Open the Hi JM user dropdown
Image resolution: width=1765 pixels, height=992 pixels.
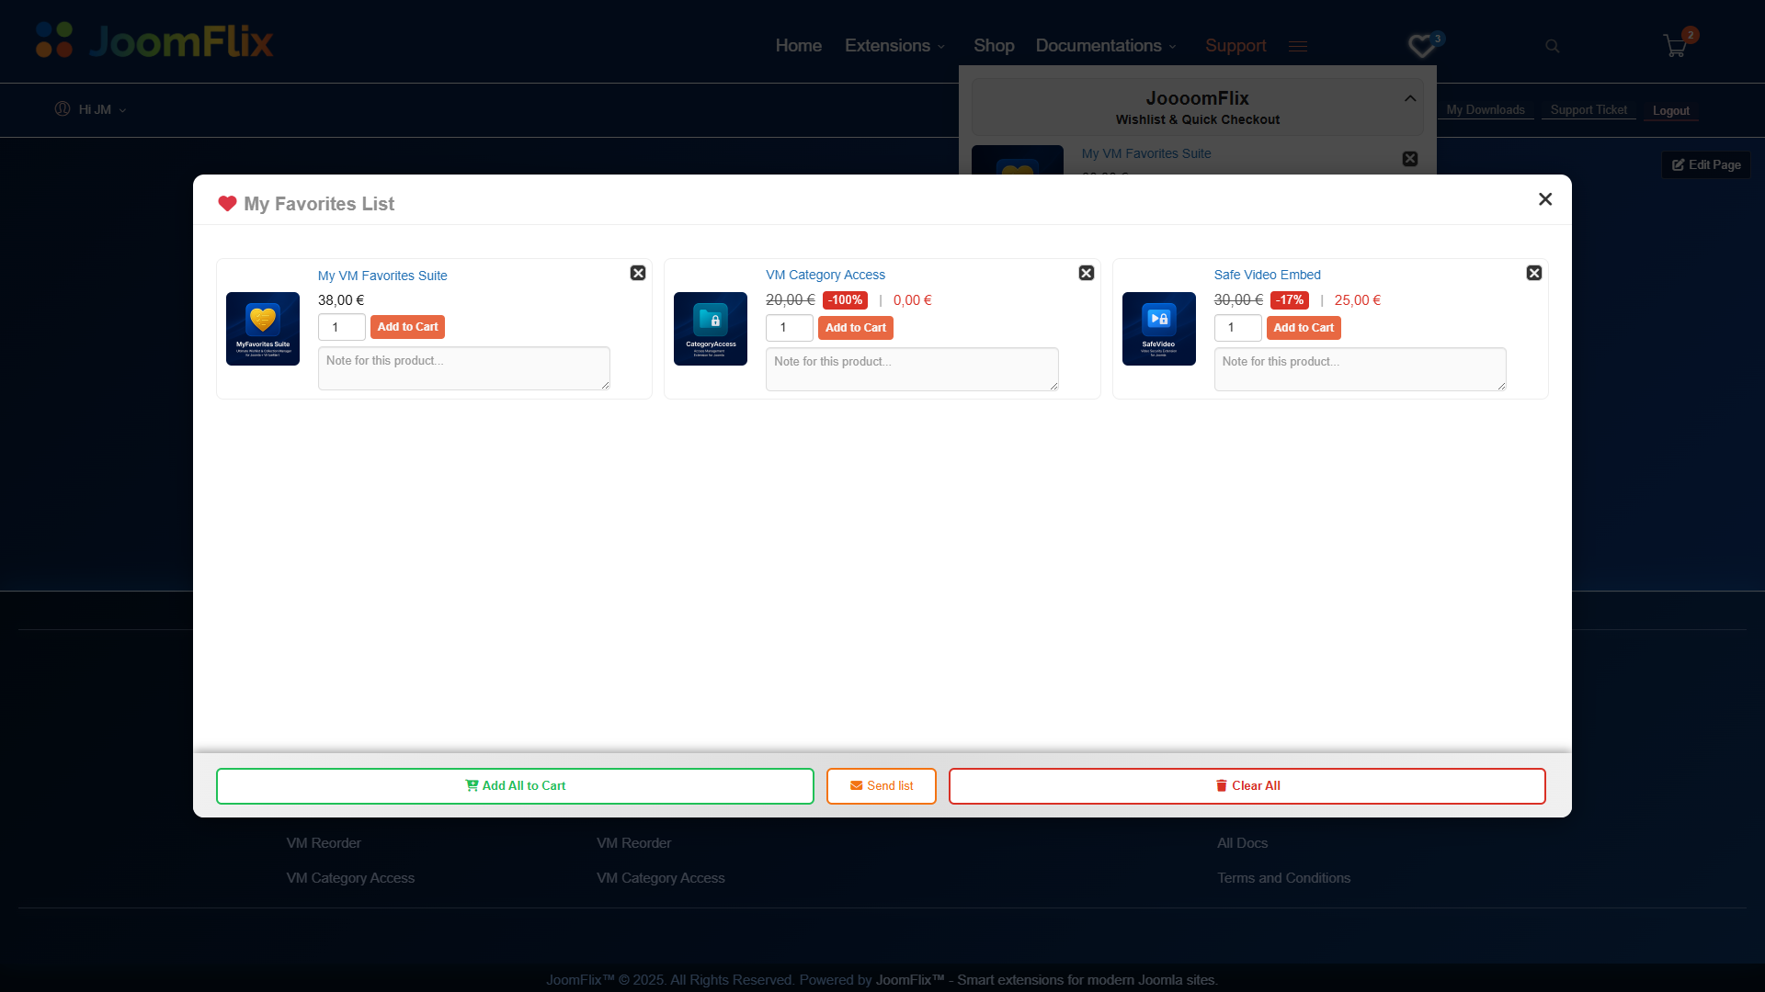pos(91,109)
